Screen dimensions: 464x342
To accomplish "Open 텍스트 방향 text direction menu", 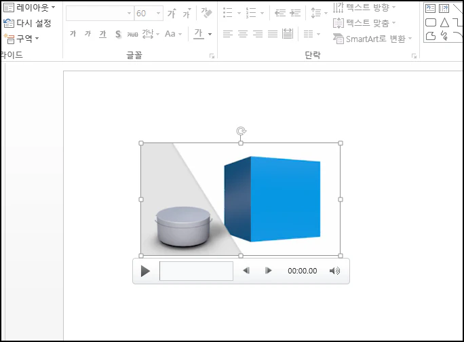I will pyautogui.click(x=364, y=7).
